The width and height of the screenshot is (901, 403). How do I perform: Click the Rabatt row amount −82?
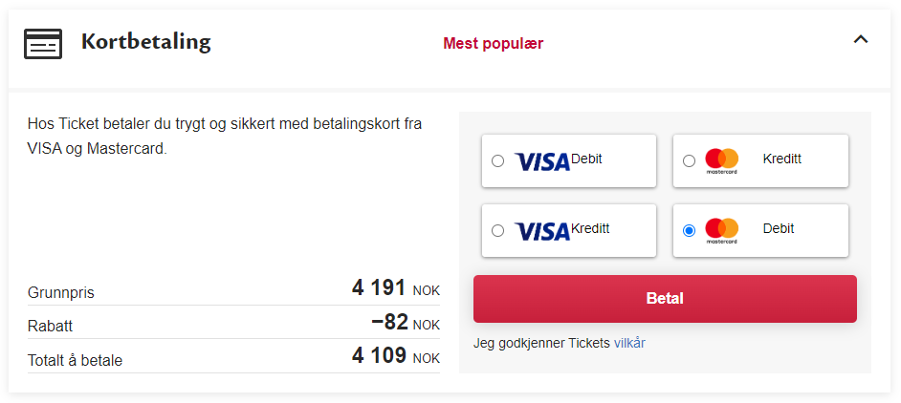tap(389, 322)
